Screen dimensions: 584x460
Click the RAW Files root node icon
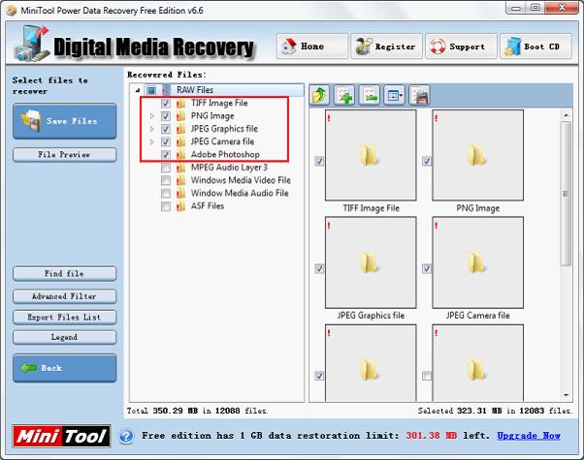(x=167, y=90)
